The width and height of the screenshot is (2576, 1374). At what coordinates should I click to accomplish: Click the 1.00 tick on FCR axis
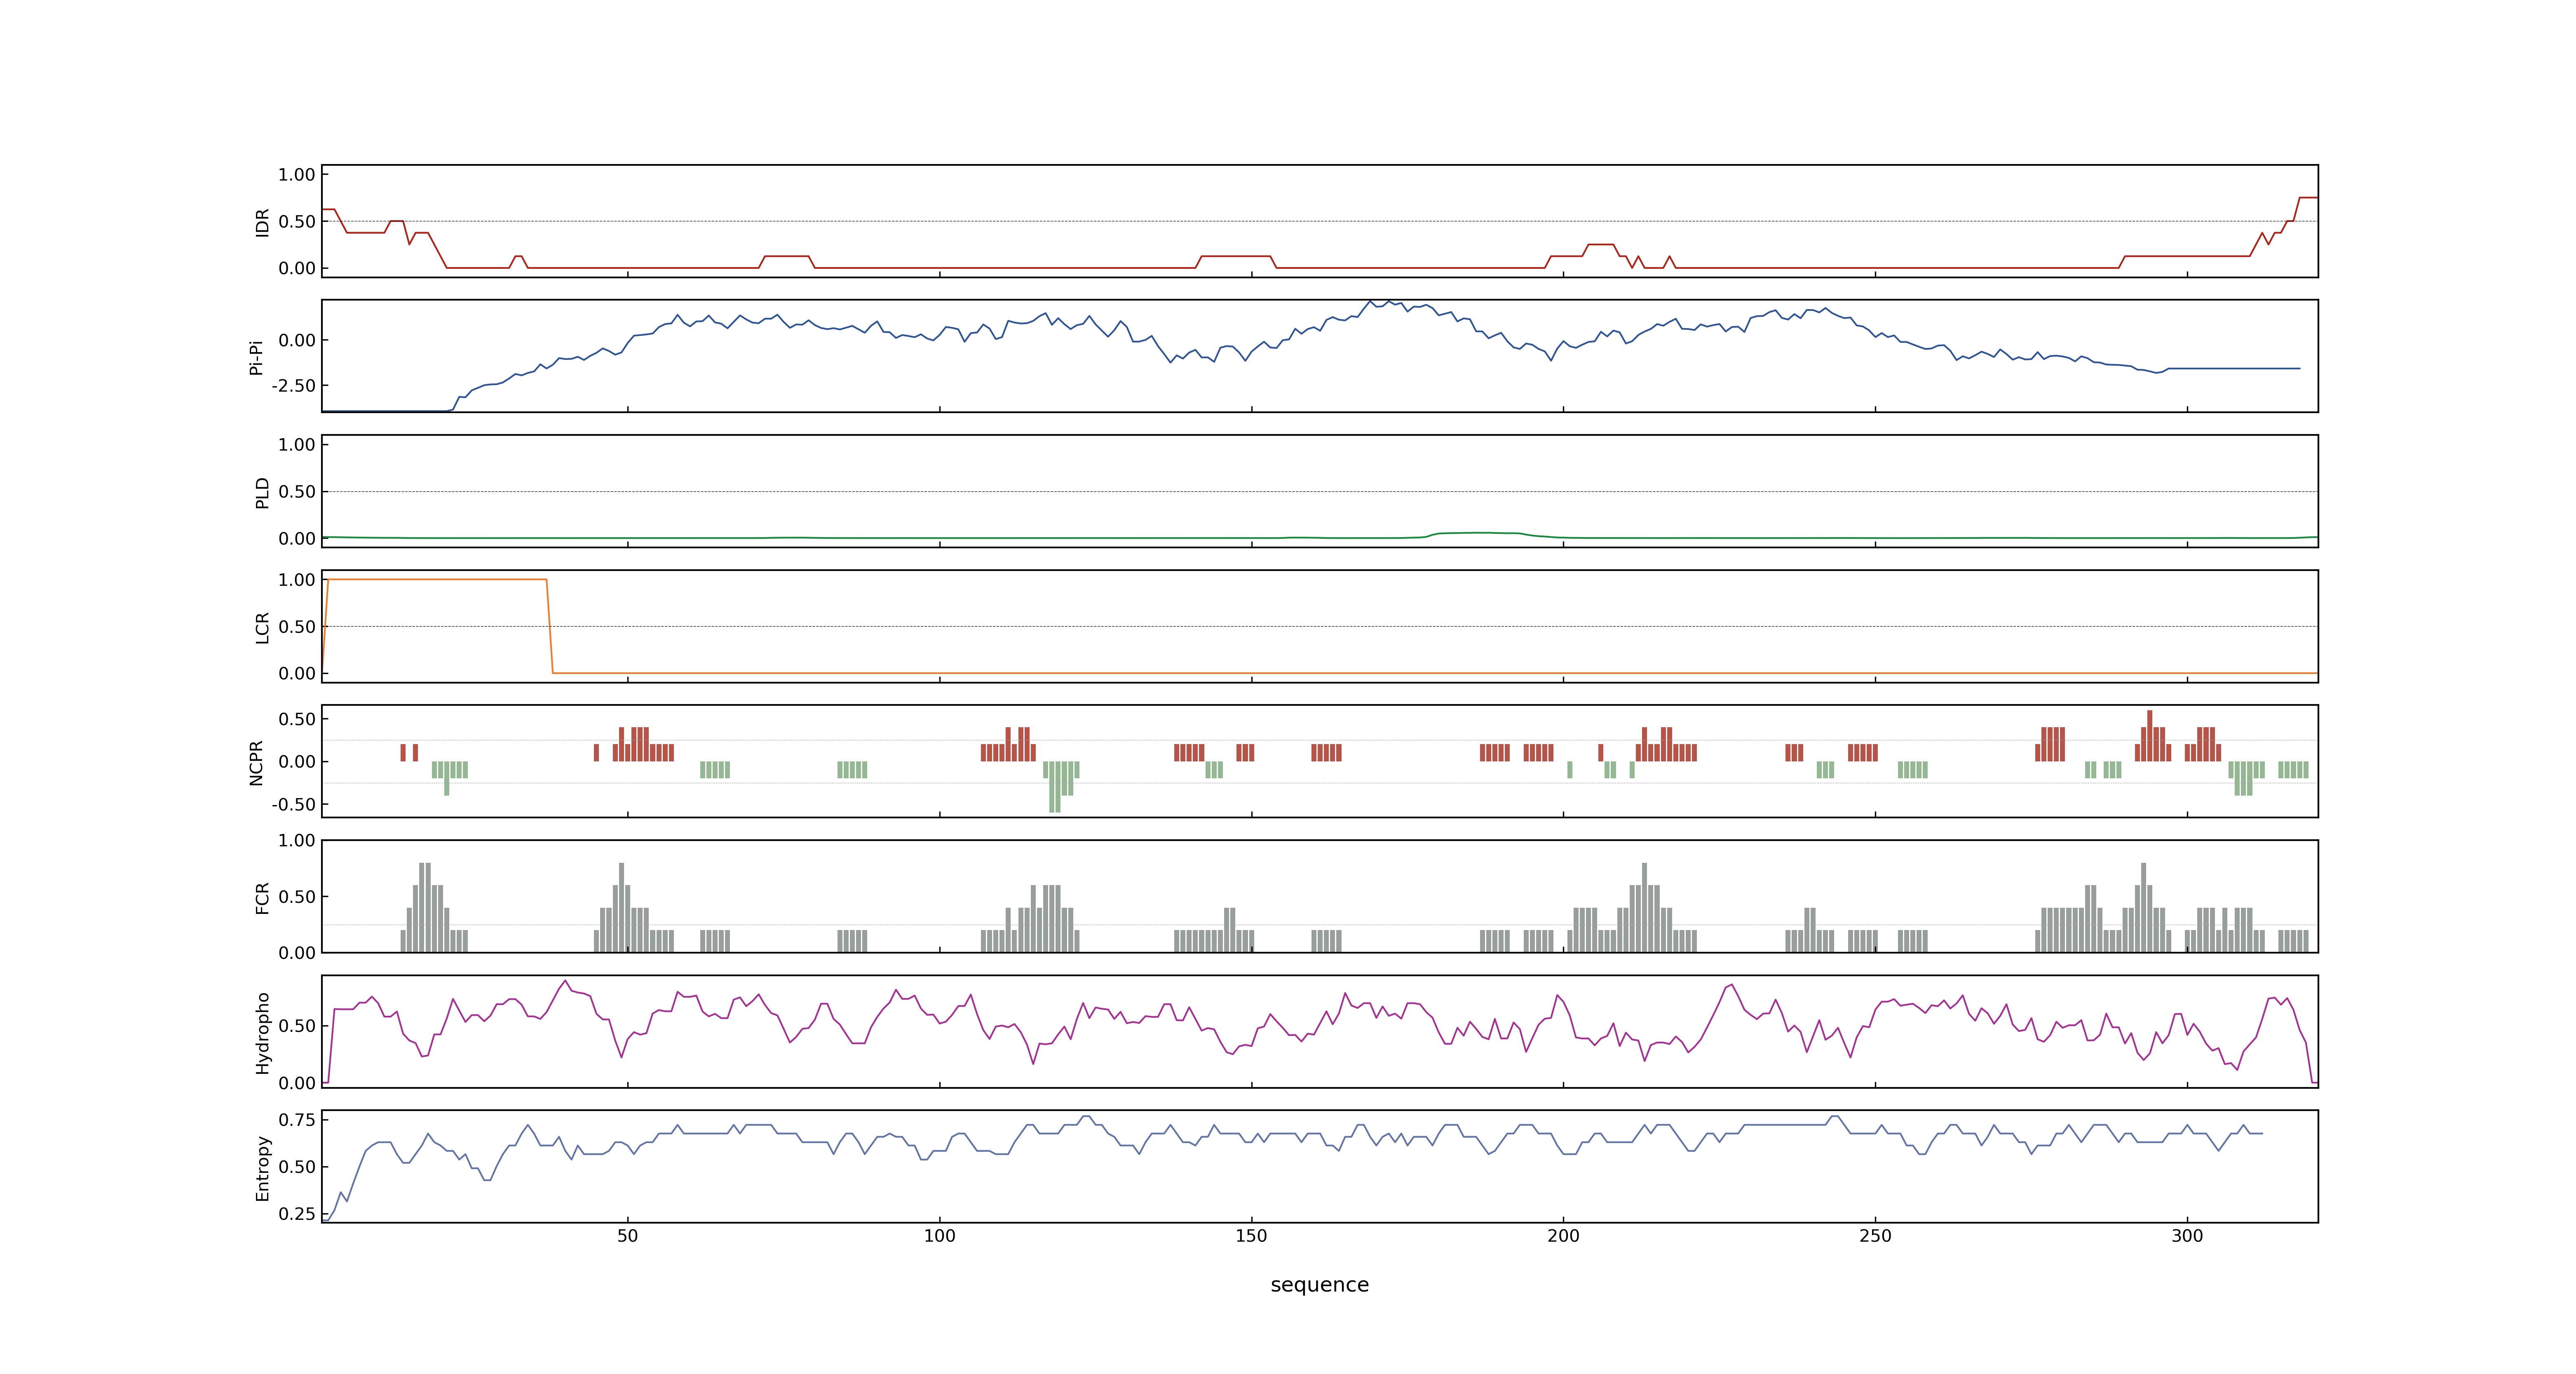click(x=297, y=840)
